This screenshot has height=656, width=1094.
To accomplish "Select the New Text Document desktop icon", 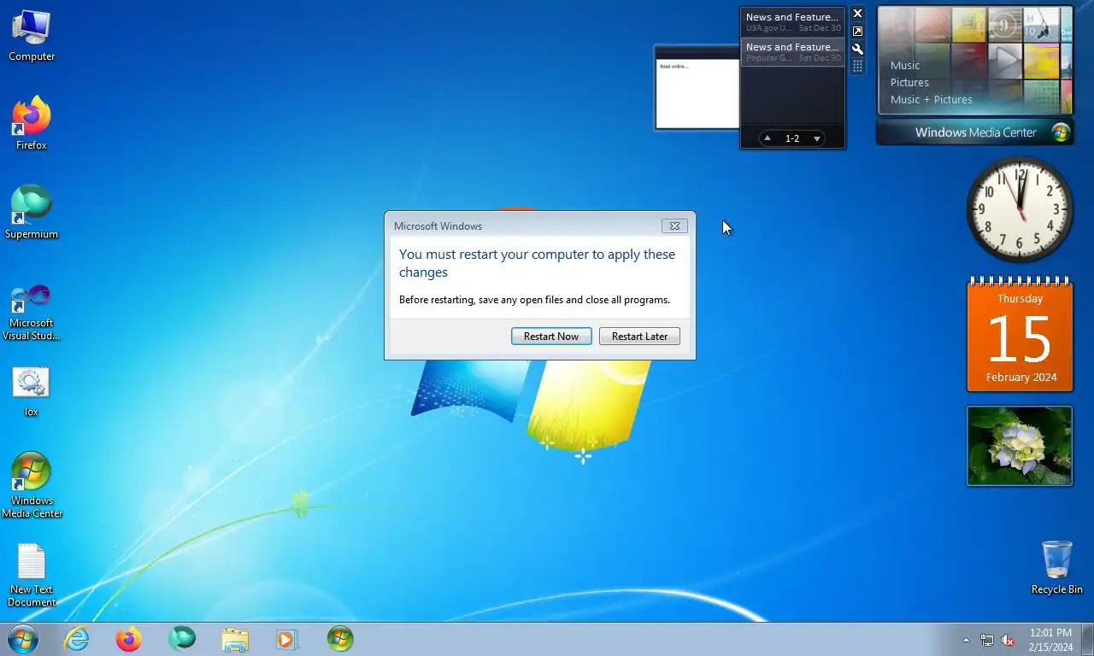I will (x=32, y=577).
